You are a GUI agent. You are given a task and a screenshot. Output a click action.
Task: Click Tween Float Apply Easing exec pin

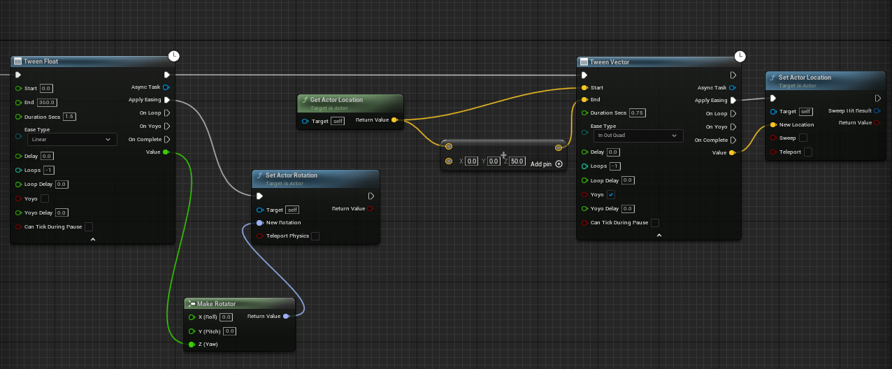(167, 100)
